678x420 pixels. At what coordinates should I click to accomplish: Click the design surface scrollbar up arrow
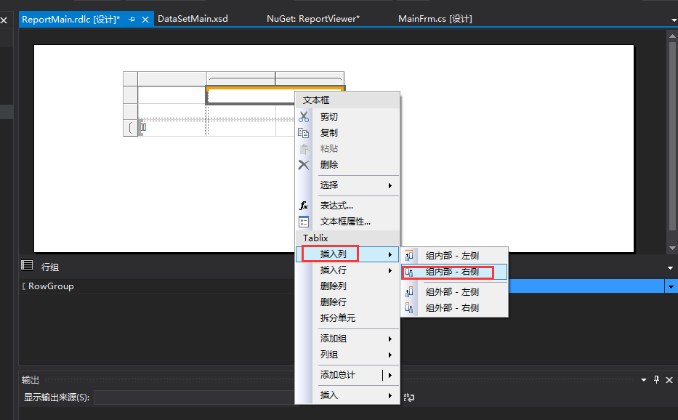pos(672,36)
